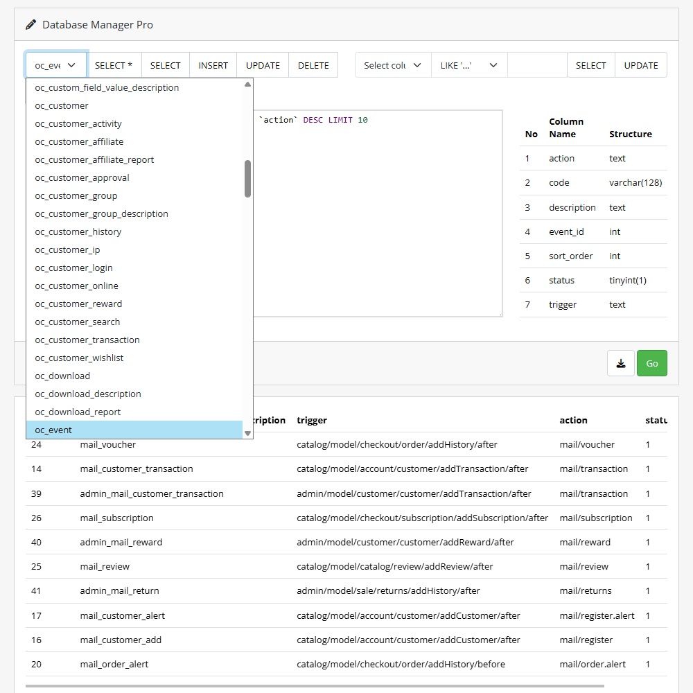693x693 pixels.
Task: Click the table dropdown list scrollbar thumb
Action: click(247, 179)
